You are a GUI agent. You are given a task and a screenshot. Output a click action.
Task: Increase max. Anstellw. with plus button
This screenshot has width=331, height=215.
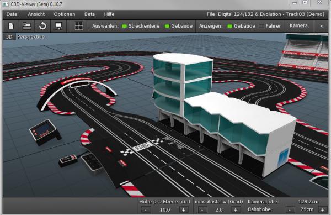pyautogui.click(x=235, y=209)
